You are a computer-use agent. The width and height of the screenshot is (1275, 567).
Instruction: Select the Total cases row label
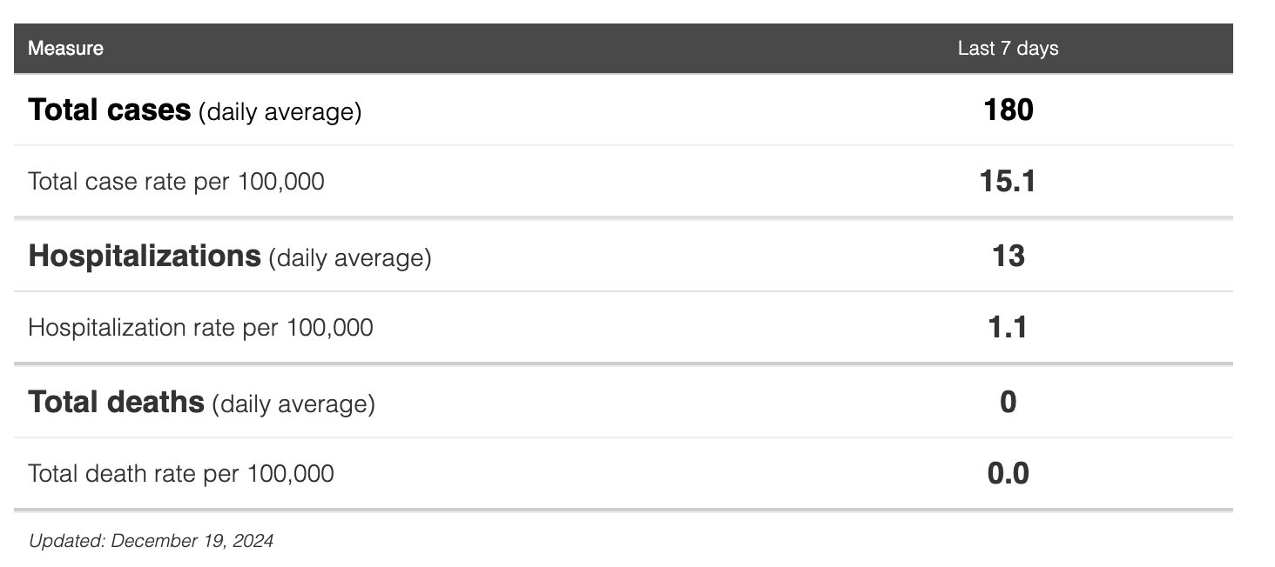click(109, 110)
